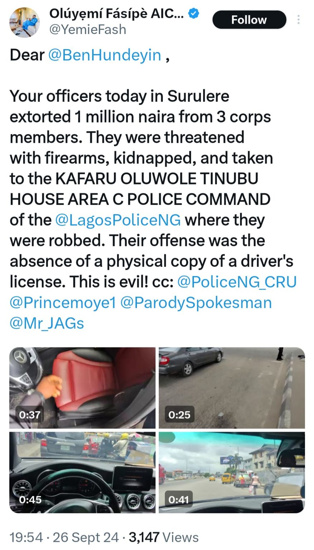This screenshot has width=314, height=550.
Task: Click the 3,147 Views count
Action: (x=163, y=537)
